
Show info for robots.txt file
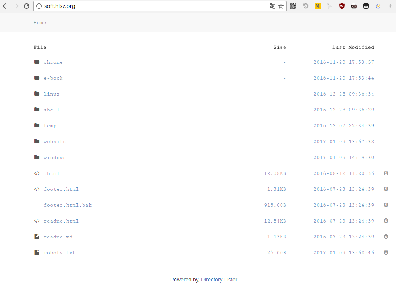386,252
